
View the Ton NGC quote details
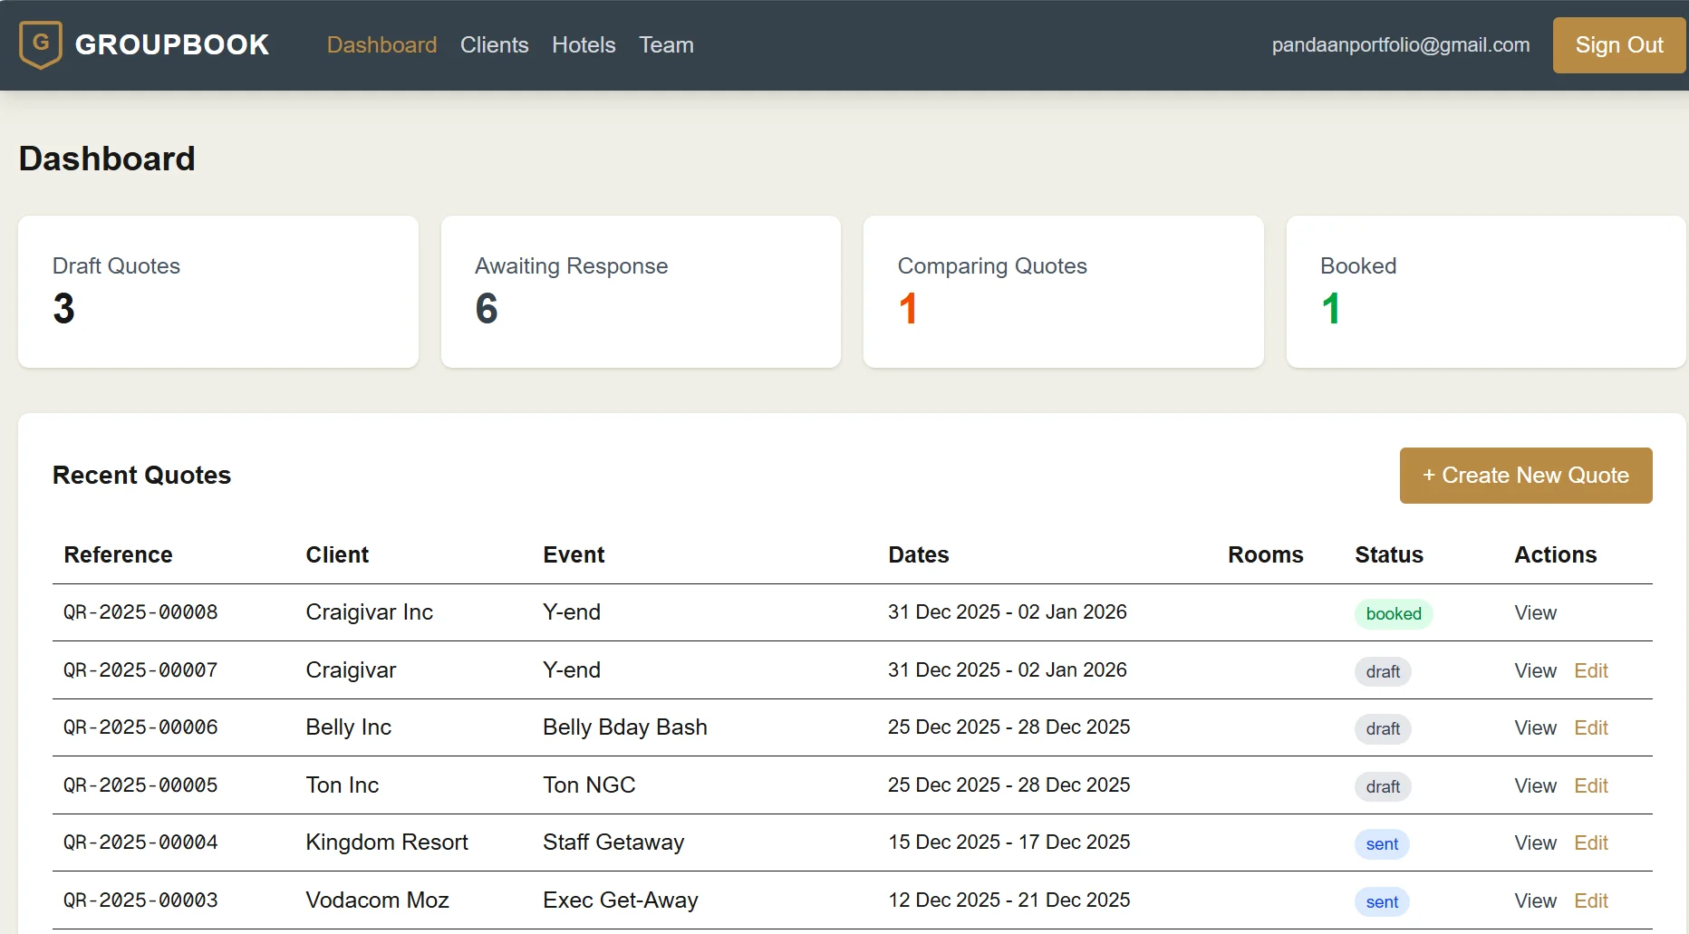1535,785
